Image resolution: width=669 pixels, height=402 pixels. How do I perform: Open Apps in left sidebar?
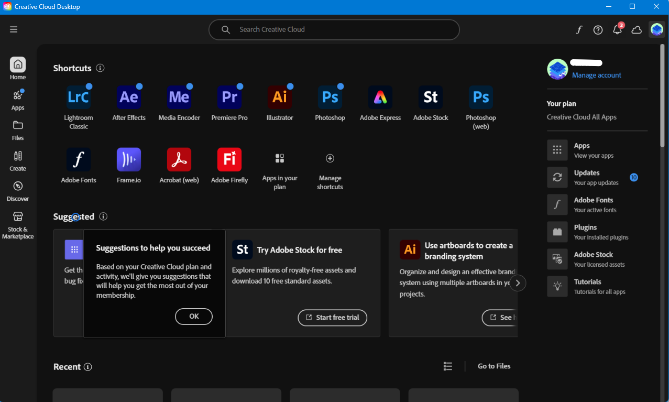click(x=18, y=100)
